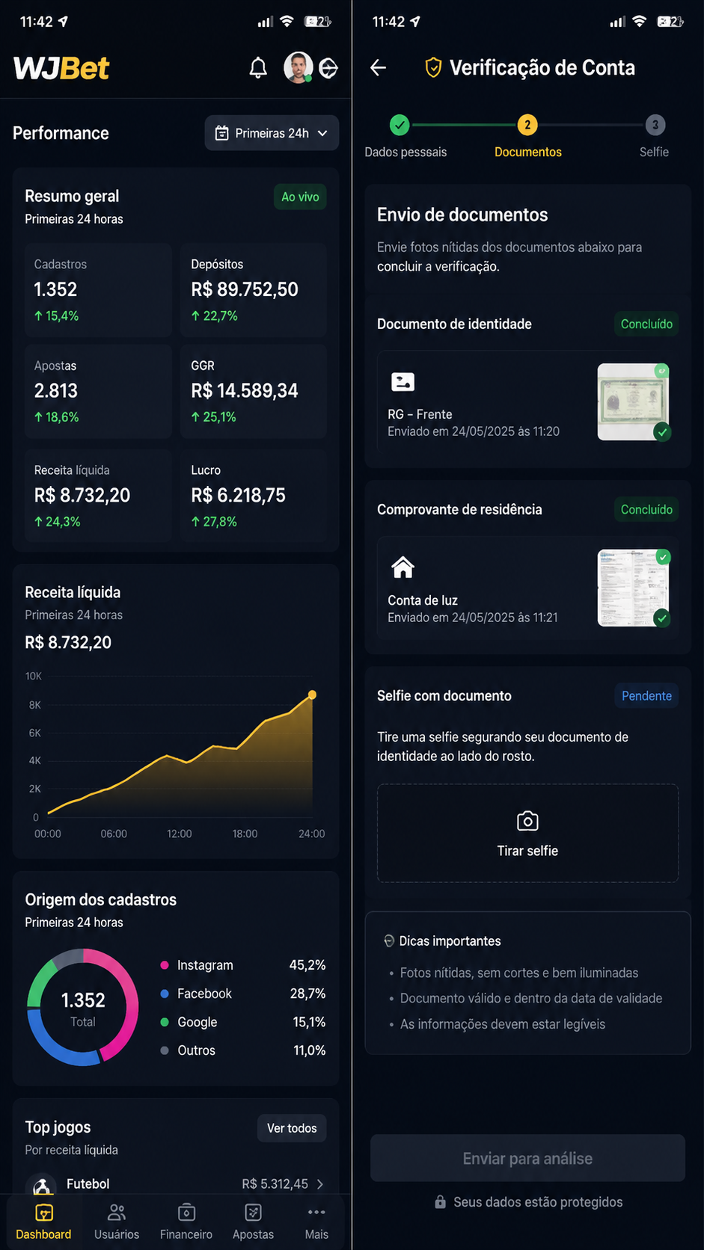Switch to the Apostas tab

254,1222
